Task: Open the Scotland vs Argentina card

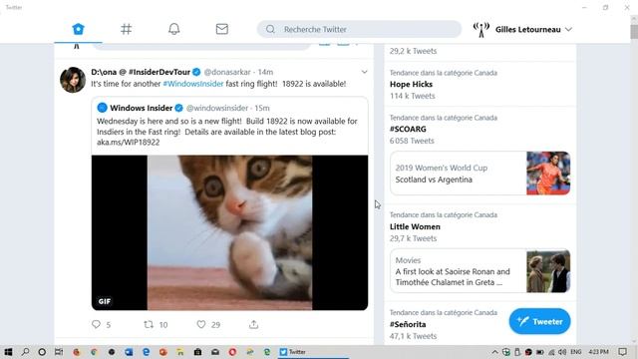Action: pos(479,174)
